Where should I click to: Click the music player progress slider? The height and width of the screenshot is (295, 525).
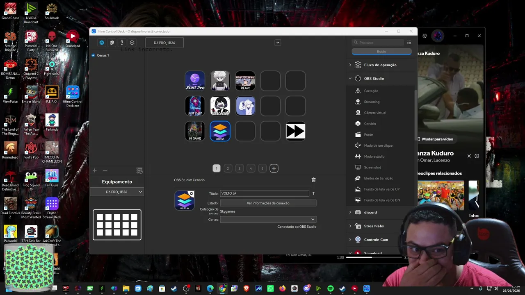pyautogui.click(x=375, y=257)
